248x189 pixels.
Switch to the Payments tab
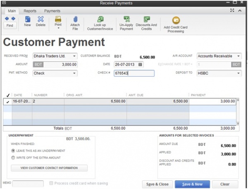click(x=52, y=11)
